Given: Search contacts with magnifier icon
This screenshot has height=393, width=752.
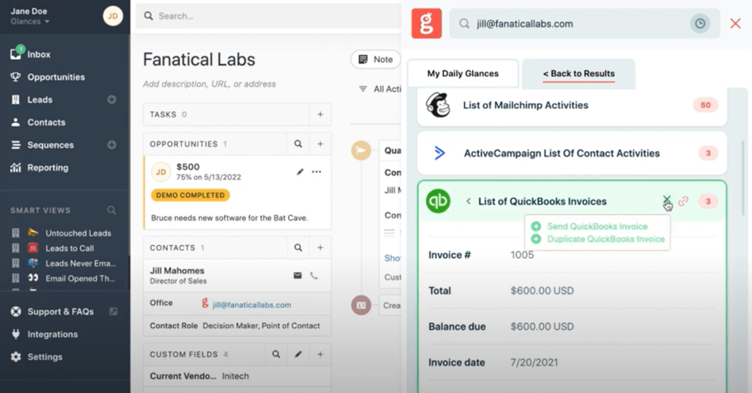Looking at the screenshot, I should tap(298, 248).
